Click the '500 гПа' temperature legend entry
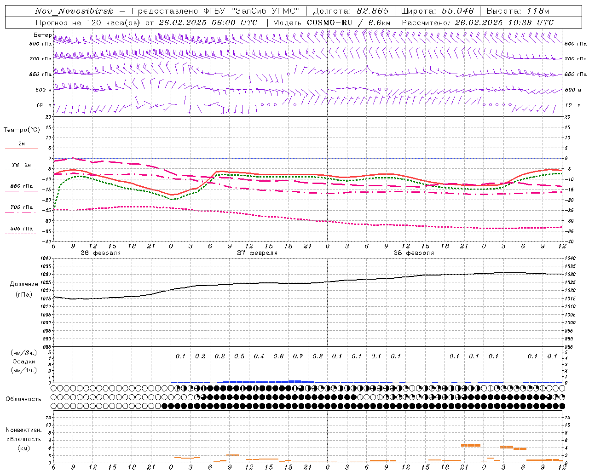589x471 pixels. [x=22, y=229]
